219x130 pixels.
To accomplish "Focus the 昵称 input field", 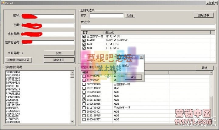I will coord(48,16).
